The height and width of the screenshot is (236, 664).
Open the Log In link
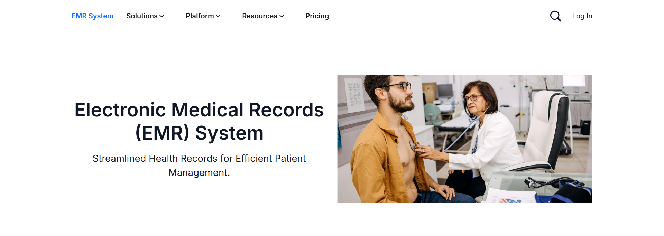pos(582,16)
